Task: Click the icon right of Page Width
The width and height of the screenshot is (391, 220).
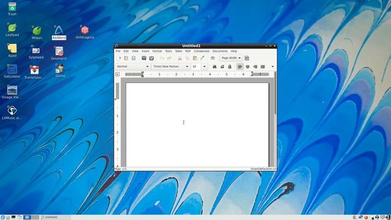Action: pos(247,58)
